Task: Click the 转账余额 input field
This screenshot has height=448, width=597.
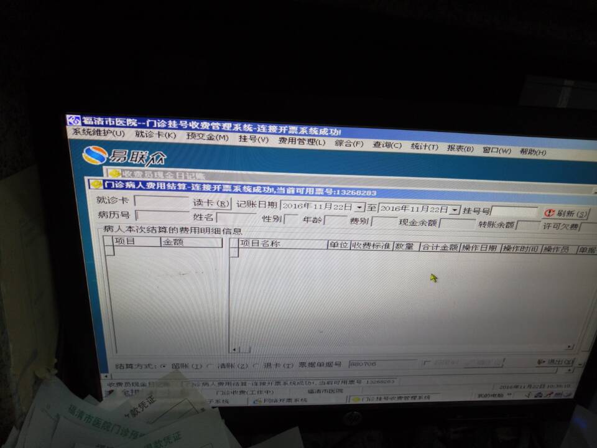Action: point(528,225)
